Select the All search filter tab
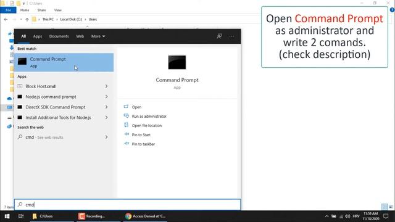This screenshot has height=222, width=395. (x=23, y=36)
